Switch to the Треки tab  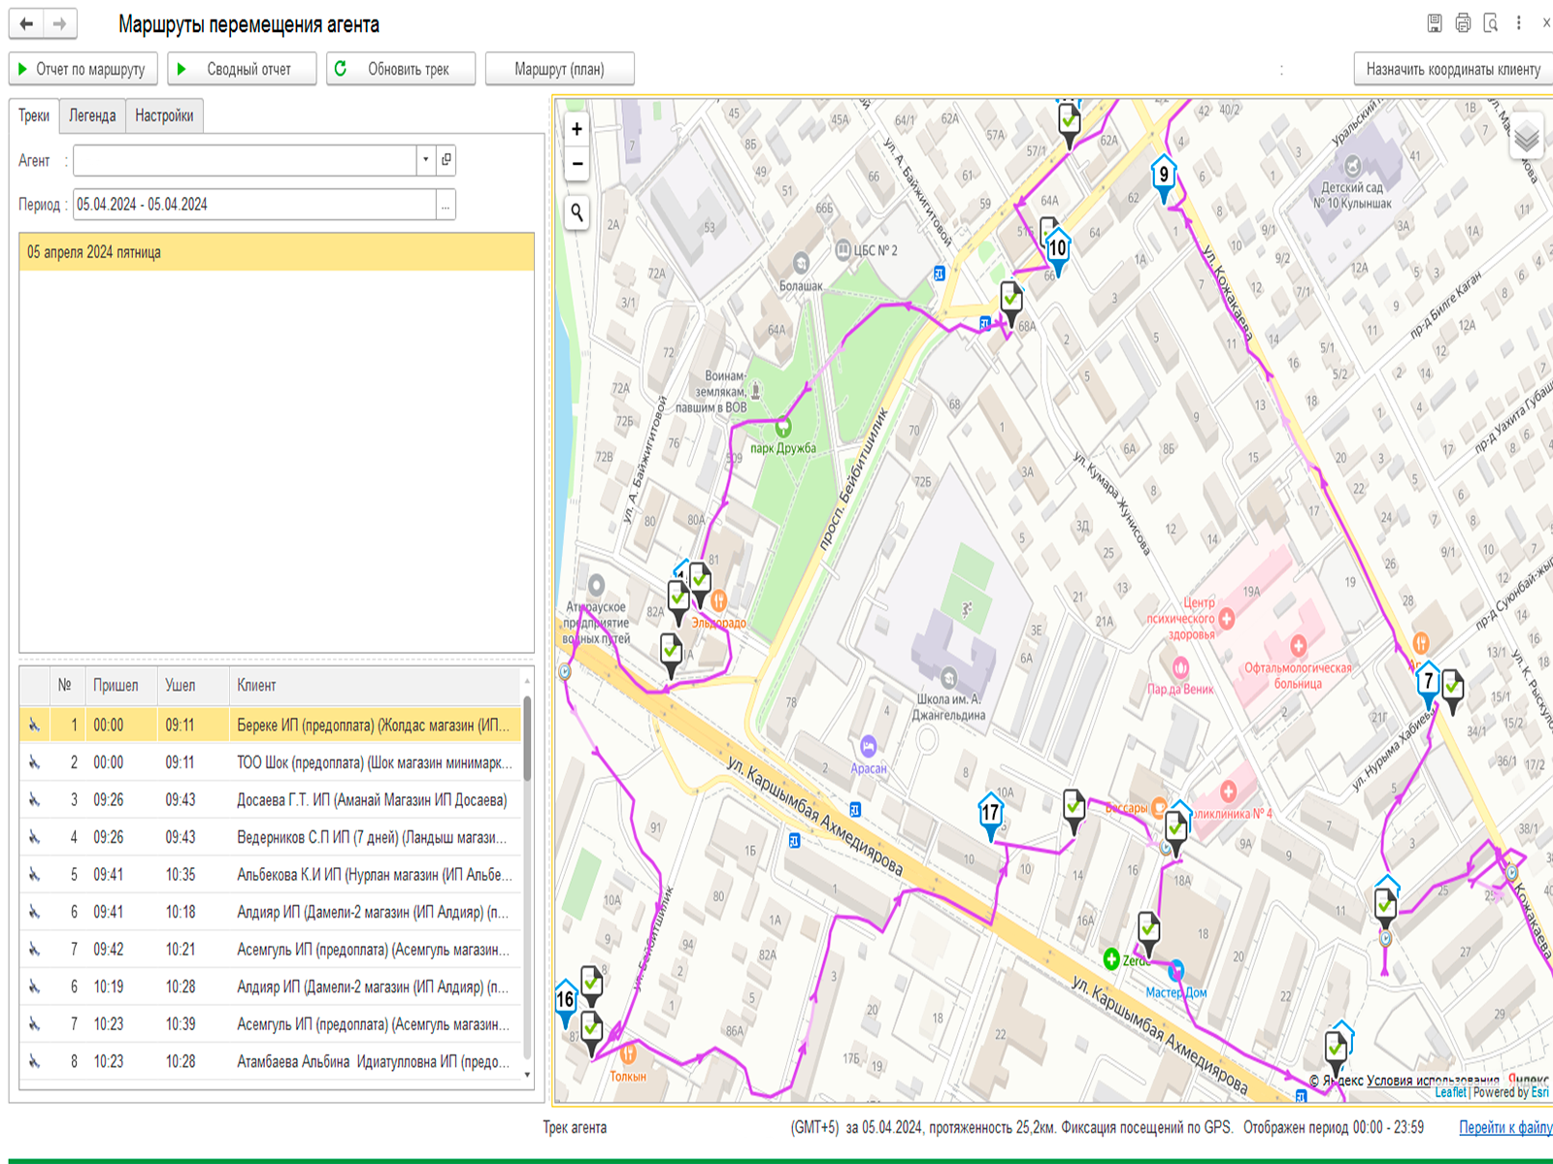tap(34, 115)
